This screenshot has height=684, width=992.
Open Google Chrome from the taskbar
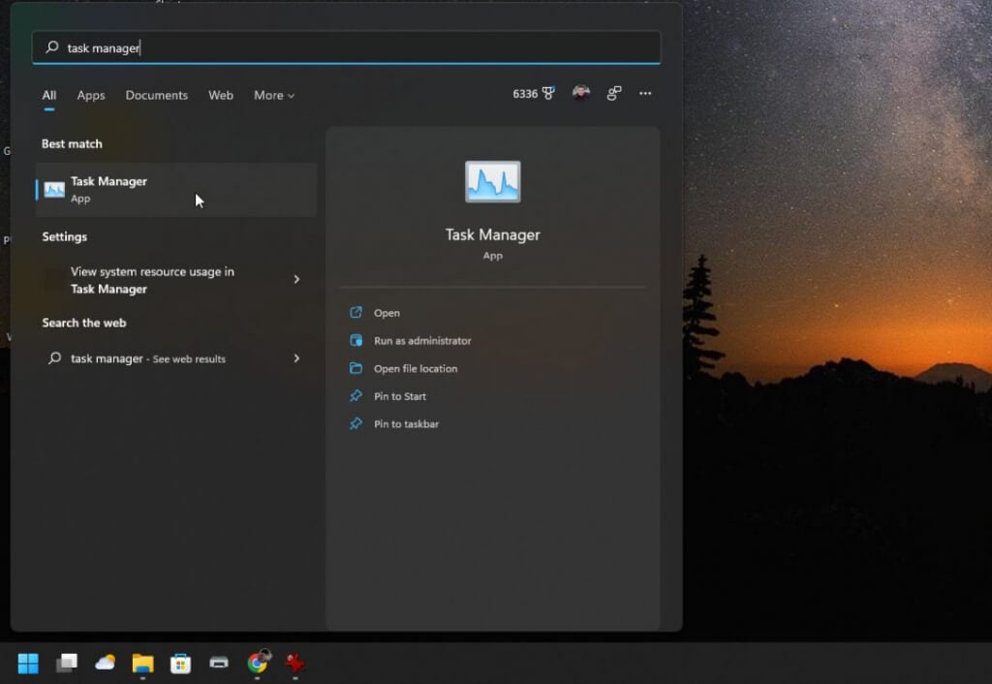coord(257,663)
